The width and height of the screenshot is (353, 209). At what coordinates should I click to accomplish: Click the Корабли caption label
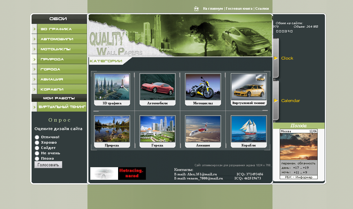248,146
